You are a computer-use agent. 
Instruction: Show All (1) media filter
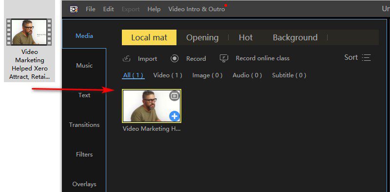coord(133,75)
